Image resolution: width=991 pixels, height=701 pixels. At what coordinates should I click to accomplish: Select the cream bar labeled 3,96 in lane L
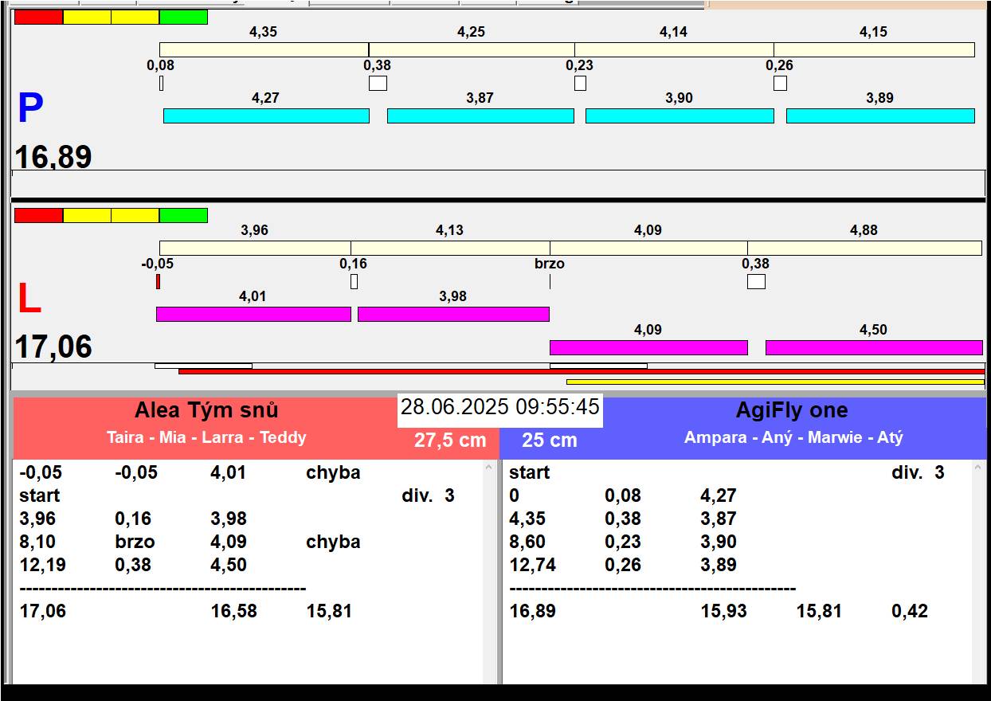pyautogui.click(x=255, y=248)
